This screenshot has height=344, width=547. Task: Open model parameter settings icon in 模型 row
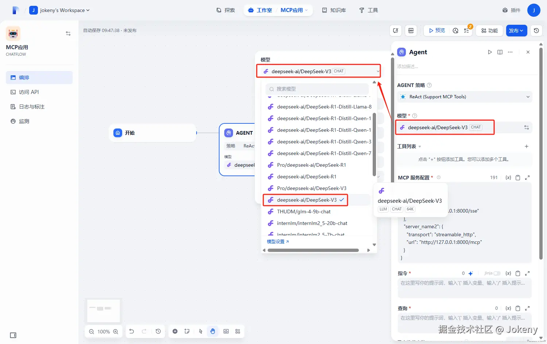(x=527, y=127)
